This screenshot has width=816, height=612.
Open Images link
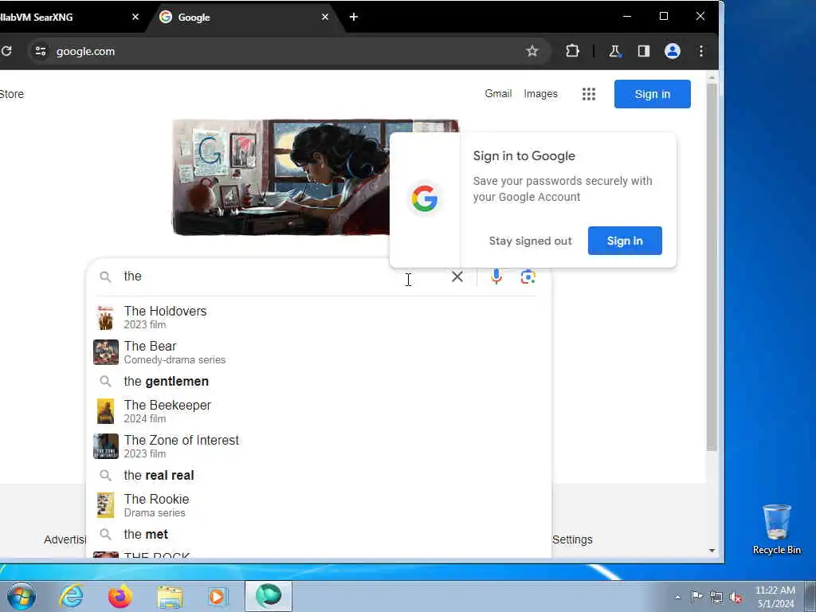pos(540,94)
